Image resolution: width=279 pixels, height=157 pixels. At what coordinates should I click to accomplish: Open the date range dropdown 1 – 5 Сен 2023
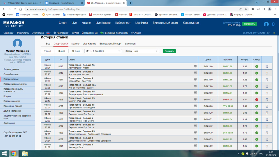103,51
